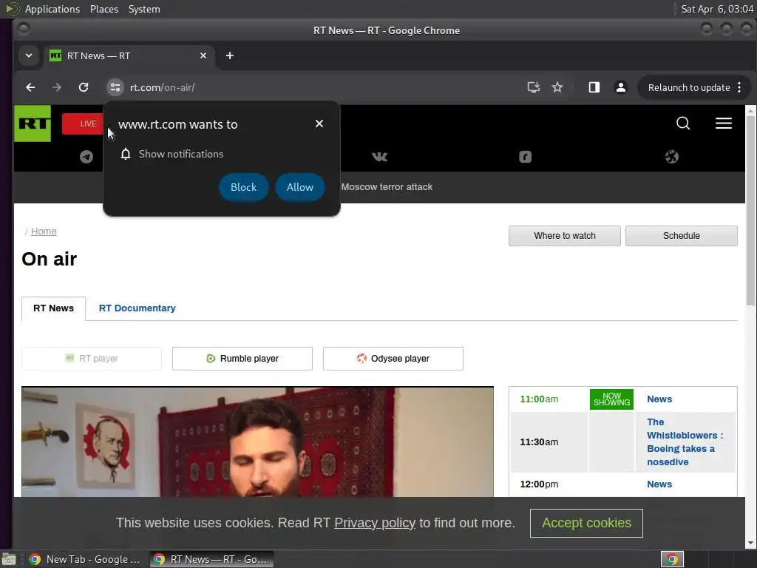The image size is (757, 568).
Task: Select RT News Chrome taskbar window
Action: 211,559
